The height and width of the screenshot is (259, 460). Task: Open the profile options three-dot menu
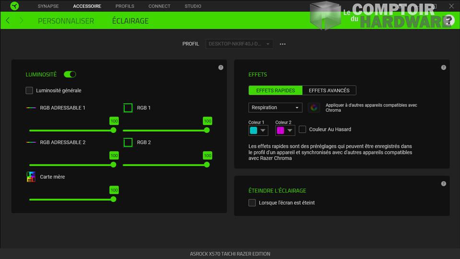point(283,44)
